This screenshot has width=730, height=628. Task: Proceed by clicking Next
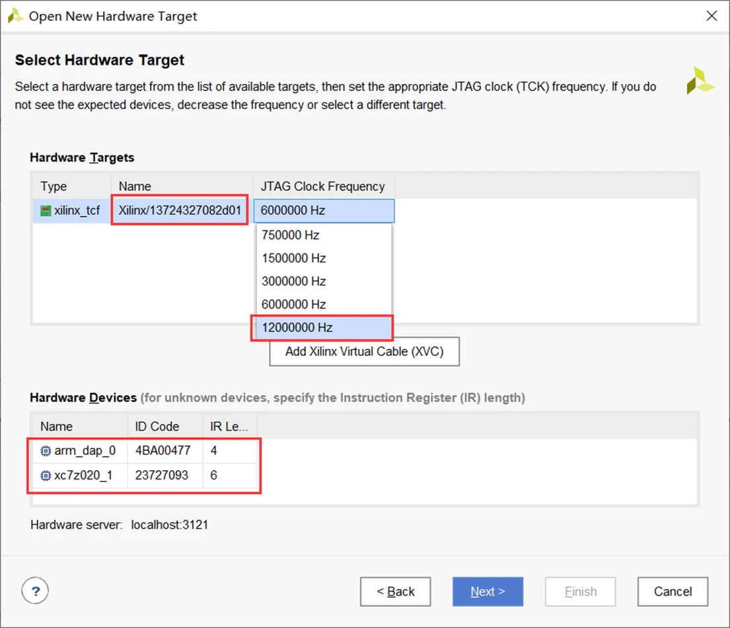point(488,592)
